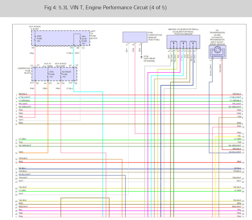Image resolution: width=252 pixels, height=220 pixels.
Task: Click the IGN0 FUSE 10A label
Action: (39, 39)
